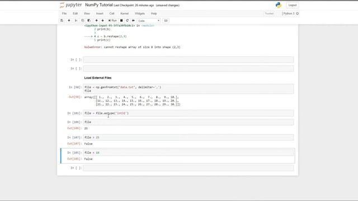Viewport: 358px width, 201px height.
Task: Open the Help menu
Action: (x=154, y=13)
